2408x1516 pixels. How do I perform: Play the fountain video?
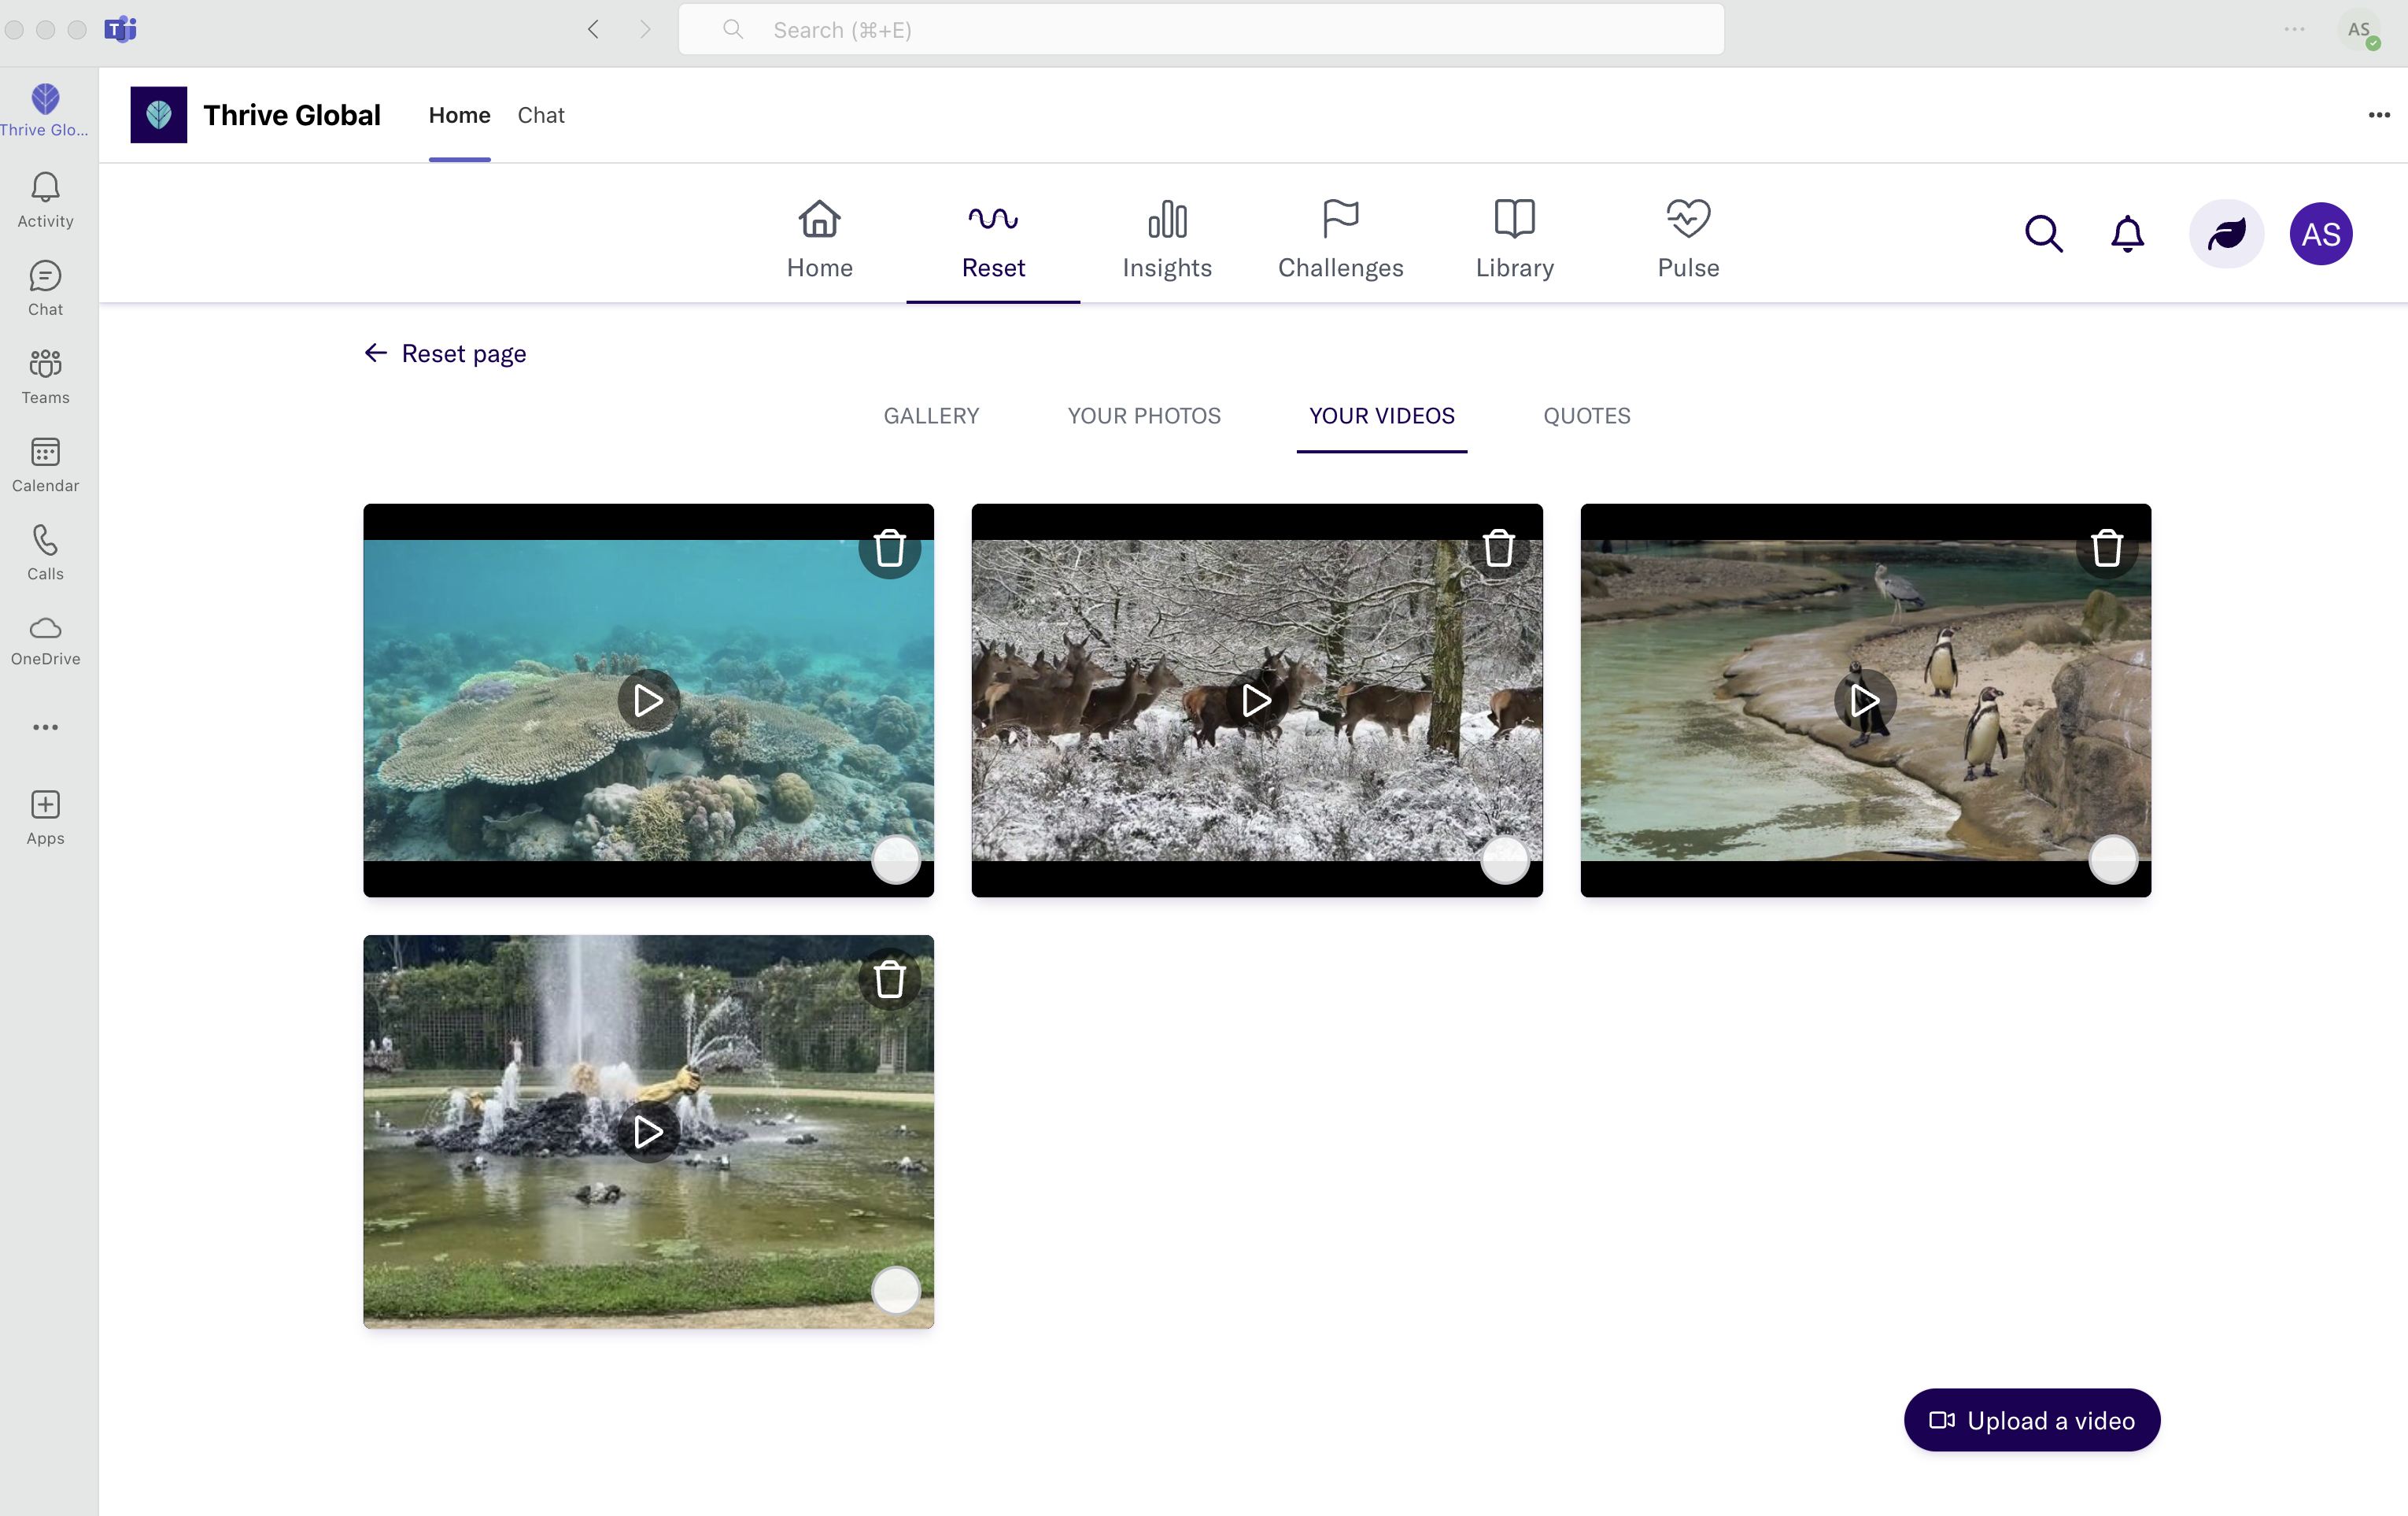648,1131
